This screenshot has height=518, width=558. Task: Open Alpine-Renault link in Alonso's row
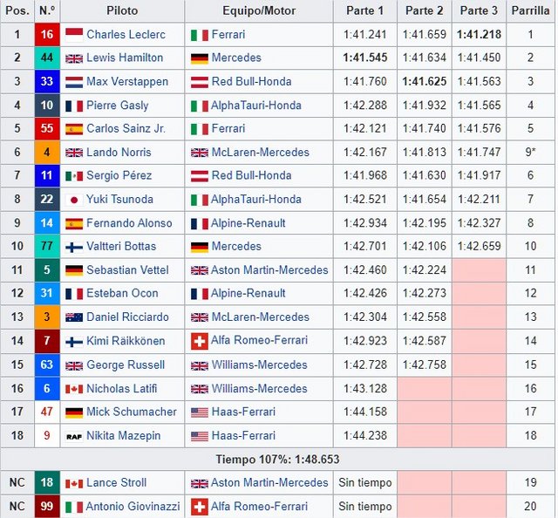pos(248,223)
